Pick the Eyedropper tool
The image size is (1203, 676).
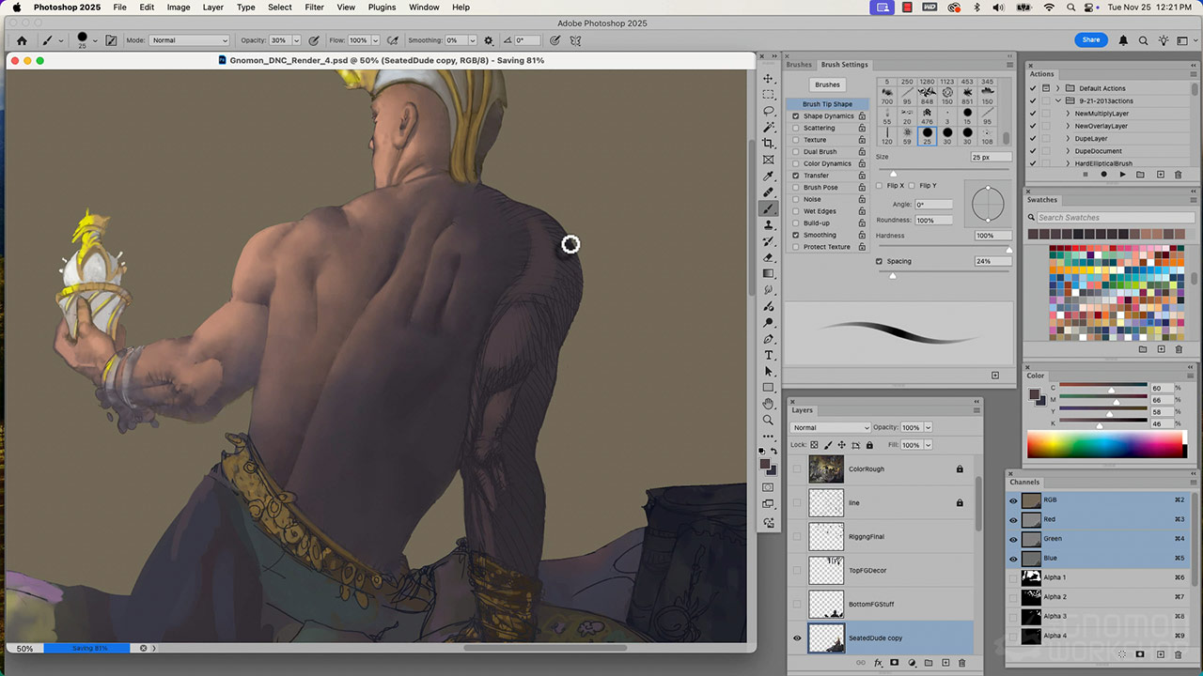(x=769, y=176)
